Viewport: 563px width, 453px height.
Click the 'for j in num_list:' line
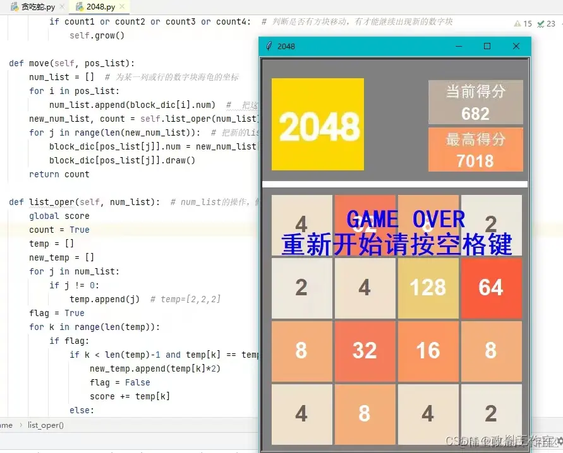tap(75, 271)
